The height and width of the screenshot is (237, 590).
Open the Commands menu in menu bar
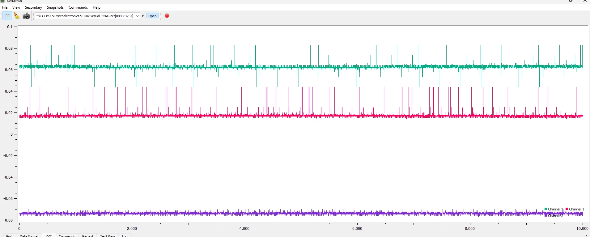78,7
